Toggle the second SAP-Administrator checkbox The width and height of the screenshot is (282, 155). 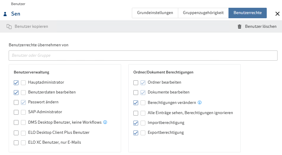(23, 112)
